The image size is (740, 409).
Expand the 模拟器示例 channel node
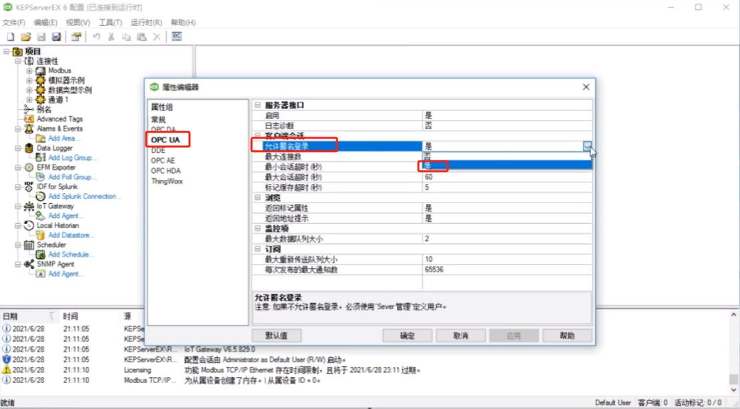tap(29, 81)
